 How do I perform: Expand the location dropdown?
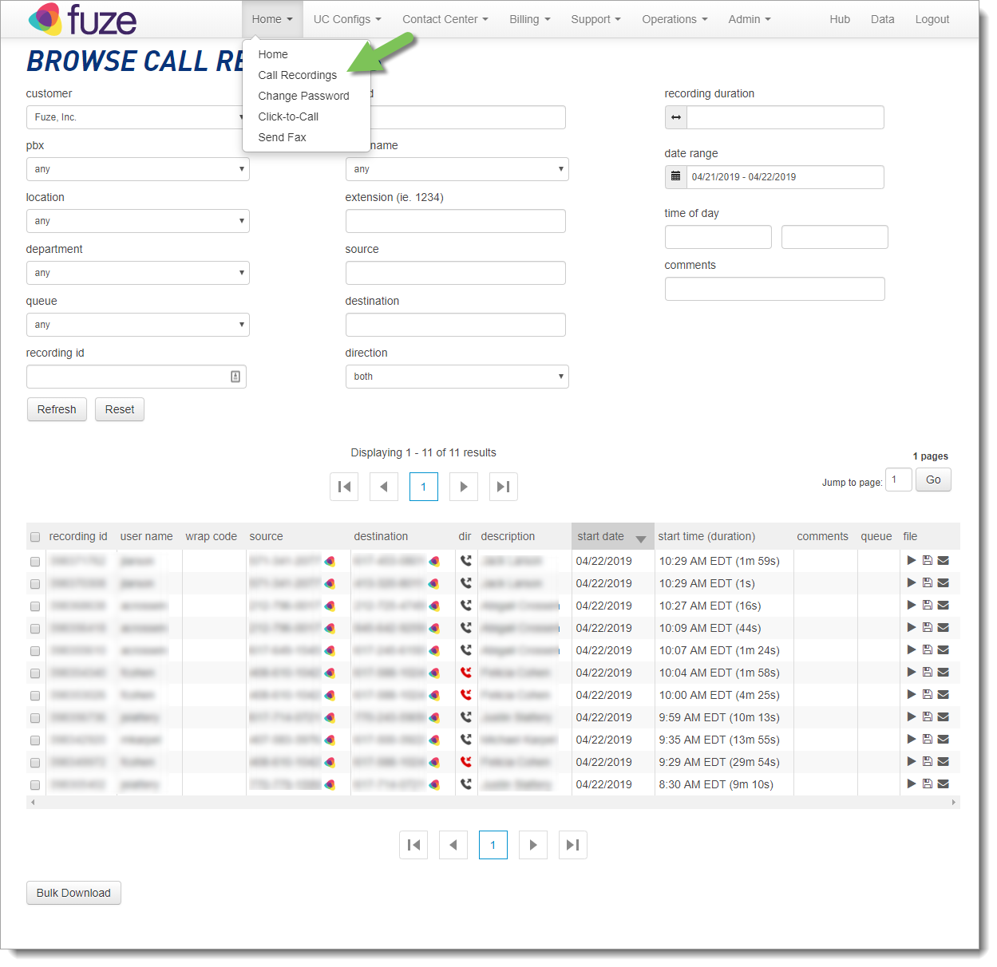(x=137, y=221)
